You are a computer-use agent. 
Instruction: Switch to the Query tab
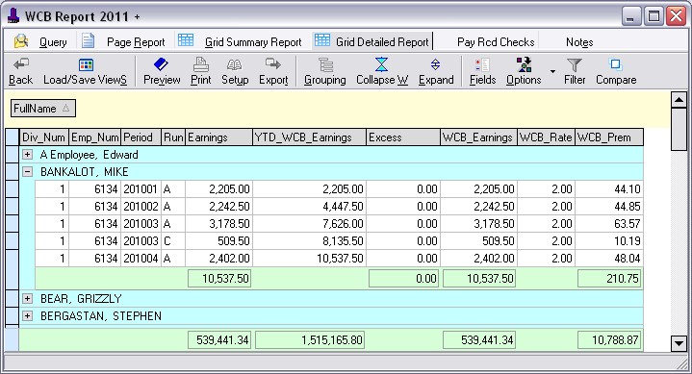pos(40,42)
